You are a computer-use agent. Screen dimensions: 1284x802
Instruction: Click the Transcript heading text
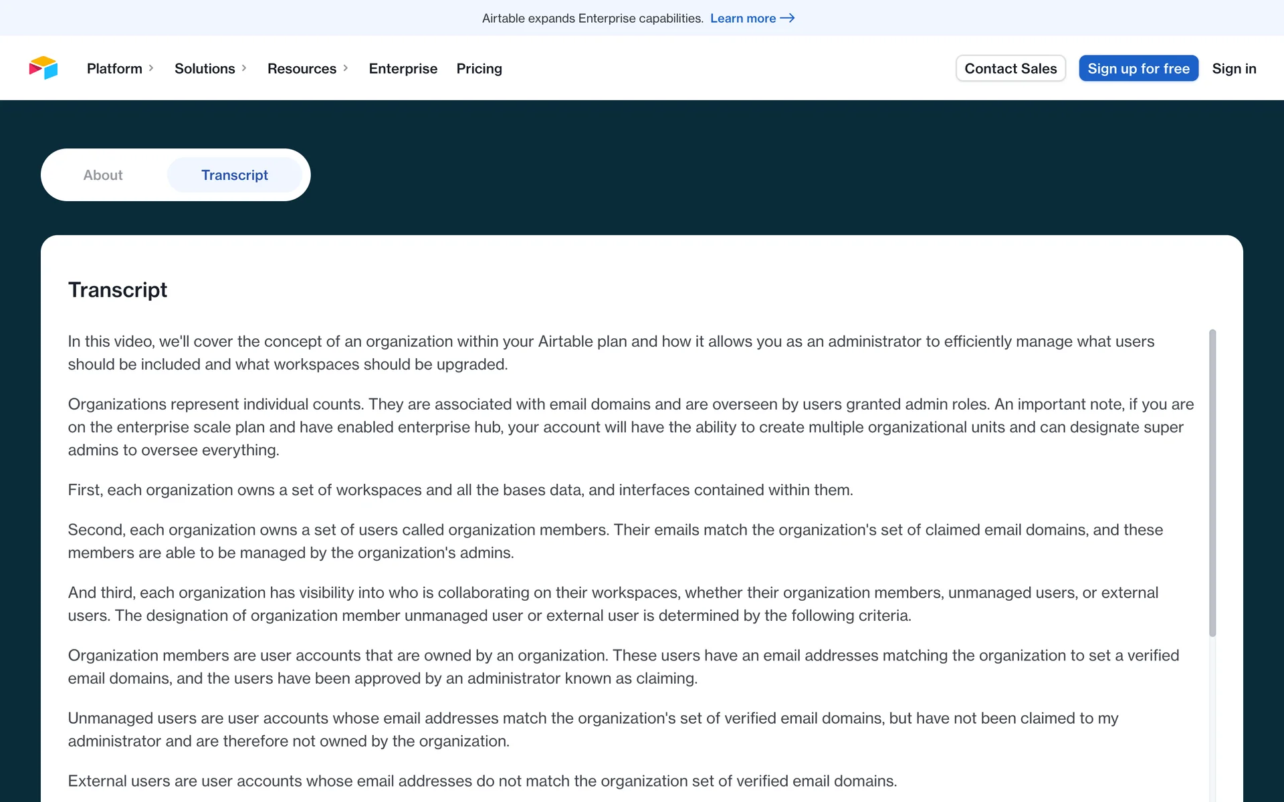pyautogui.click(x=118, y=290)
